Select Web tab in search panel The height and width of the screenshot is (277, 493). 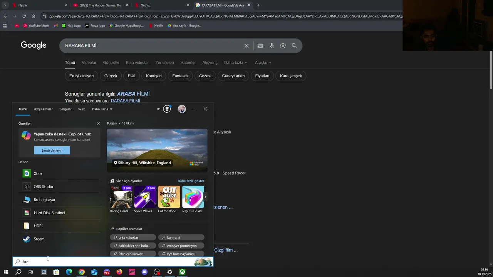82,109
